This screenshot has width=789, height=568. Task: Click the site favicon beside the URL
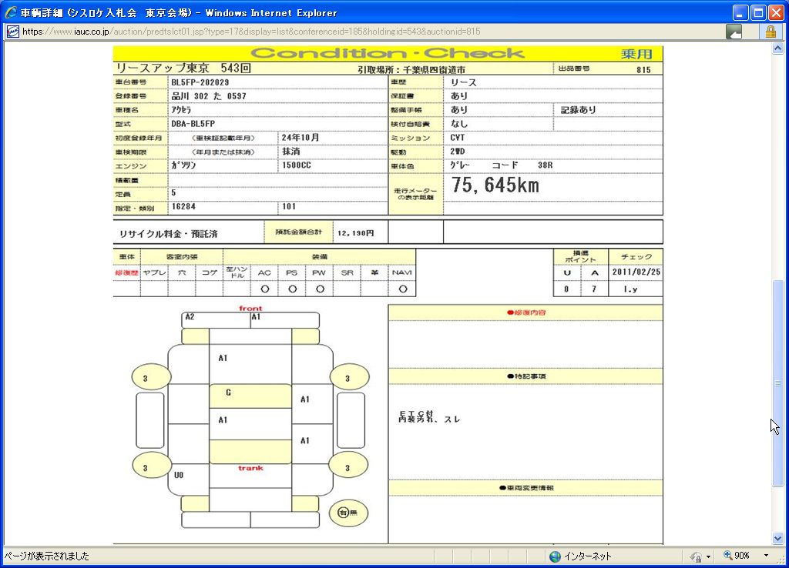click(12, 32)
